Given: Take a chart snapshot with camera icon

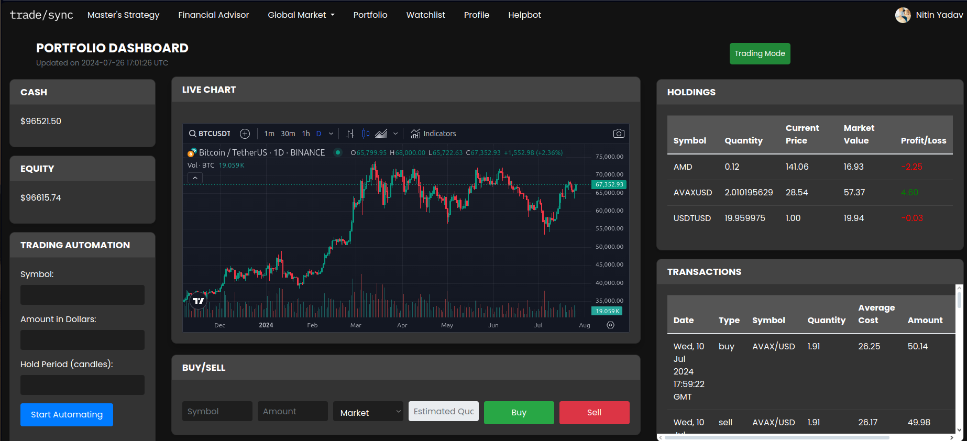Looking at the screenshot, I should [618, 134].
